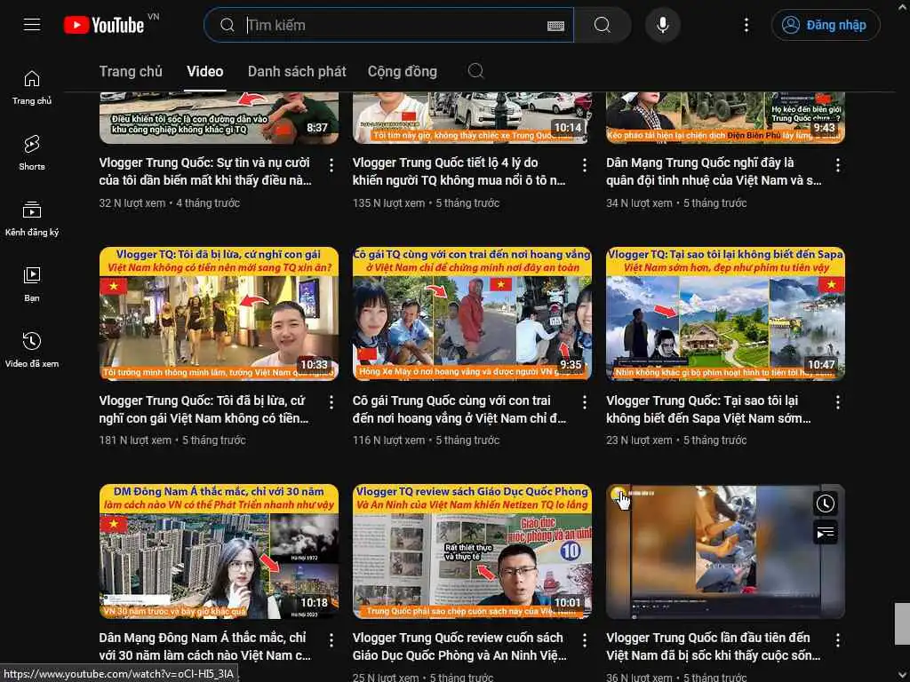Viewport: 910px width, 682px height.
Task: Open 9:43 Điện Biên Phủ thumbnail
Action: [725, 118]
